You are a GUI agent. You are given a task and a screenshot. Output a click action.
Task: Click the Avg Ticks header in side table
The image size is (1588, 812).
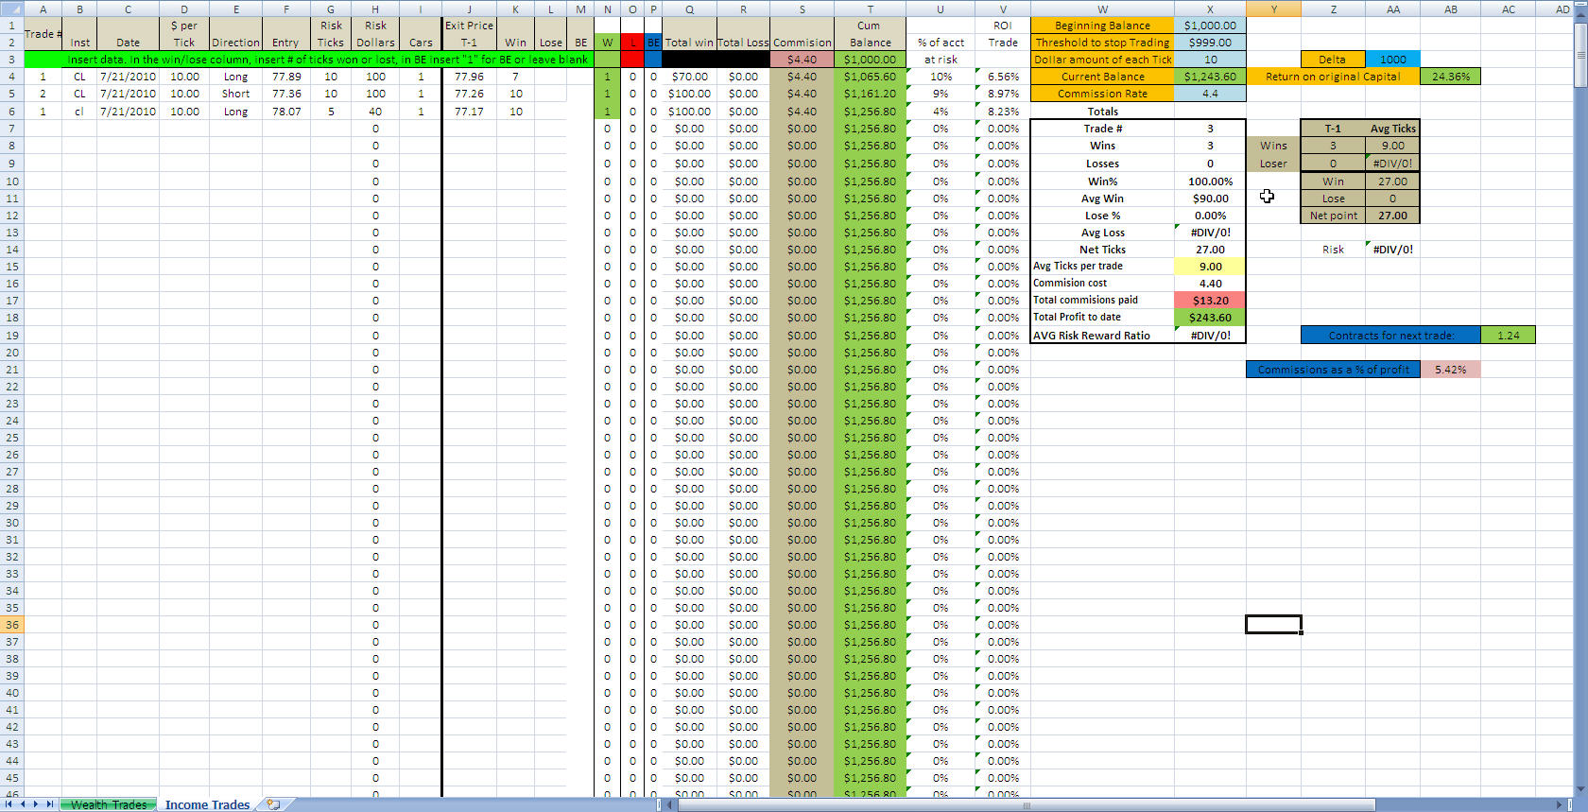[x=1392, y=129]
